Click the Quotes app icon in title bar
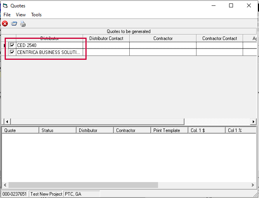This screenshot has width=259, height=198. (5, 5)
